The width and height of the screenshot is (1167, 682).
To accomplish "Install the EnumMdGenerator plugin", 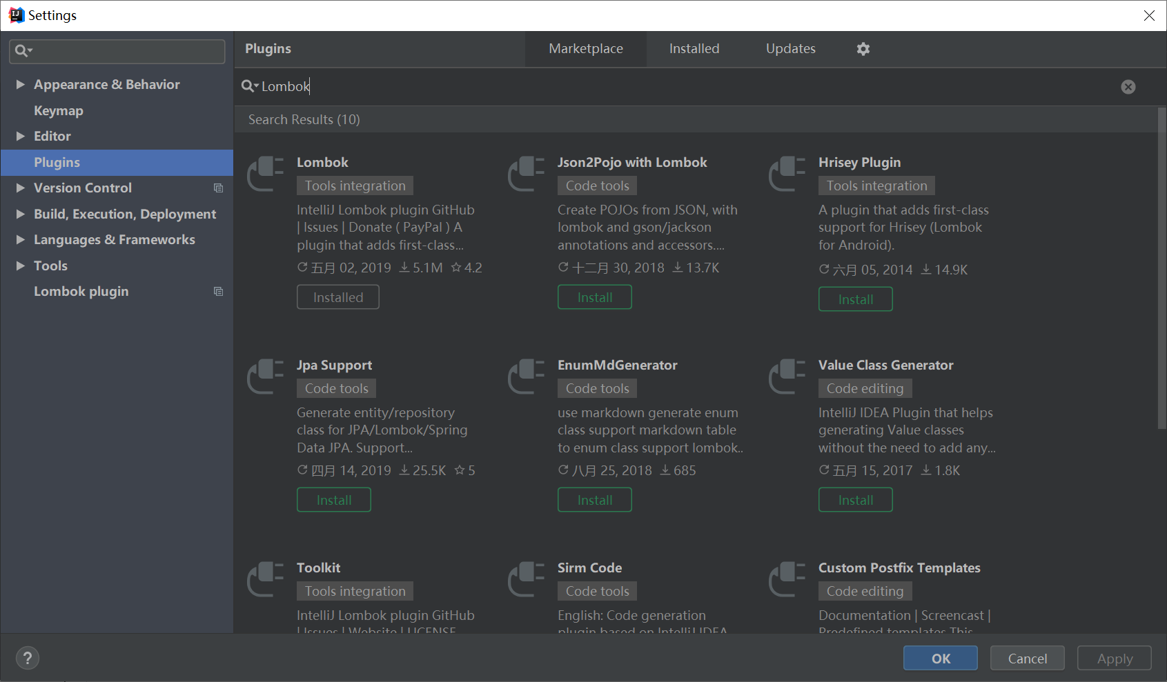I will [x=595, y=500].
